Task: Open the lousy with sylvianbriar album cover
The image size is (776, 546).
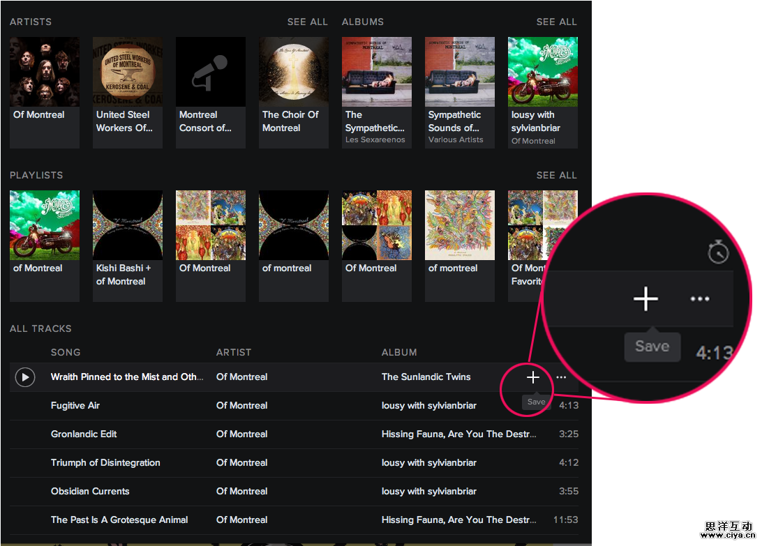Action: pos(542,73)
